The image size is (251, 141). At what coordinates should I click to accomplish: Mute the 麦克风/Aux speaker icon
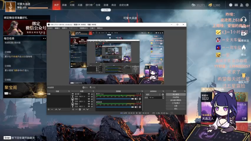tap(136, 99)
